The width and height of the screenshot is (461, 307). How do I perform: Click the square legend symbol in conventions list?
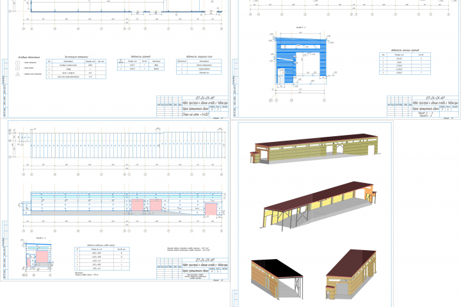(x=18, y=68)
